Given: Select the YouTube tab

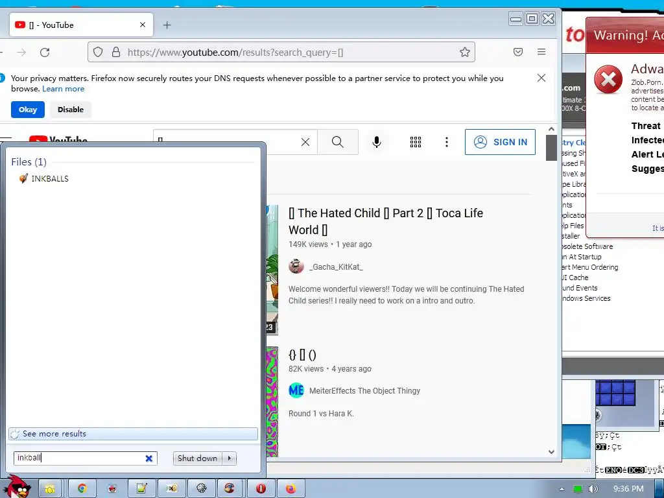Looking at the screenshot, I should (81, 25).
